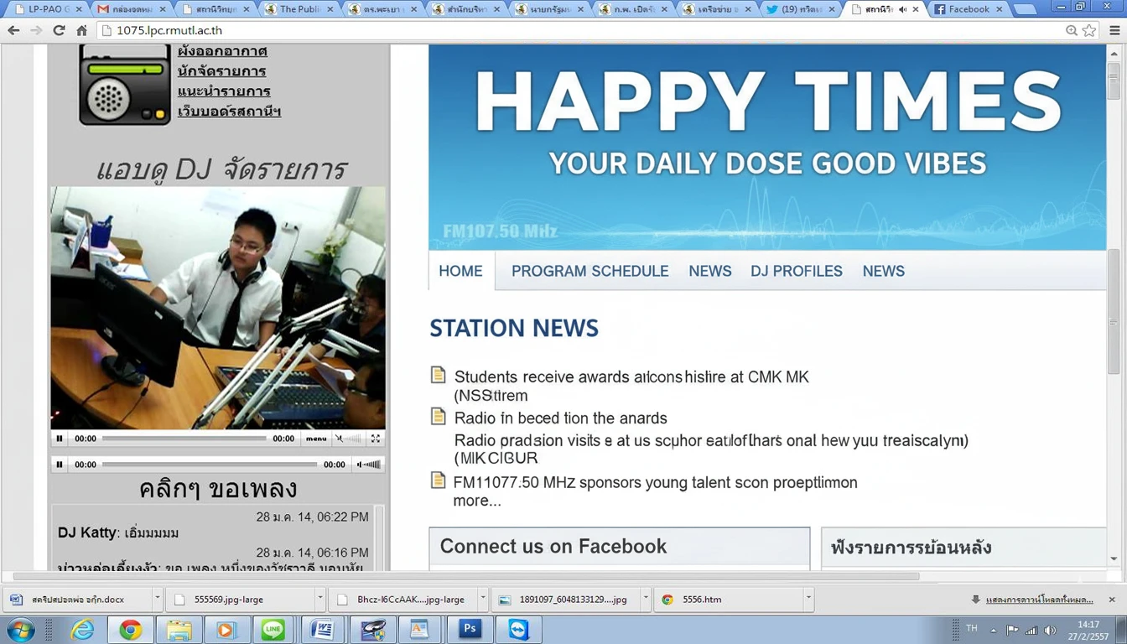Enter fullscreen on the webcam video
1127x644 pixels.
click(376, 439)
